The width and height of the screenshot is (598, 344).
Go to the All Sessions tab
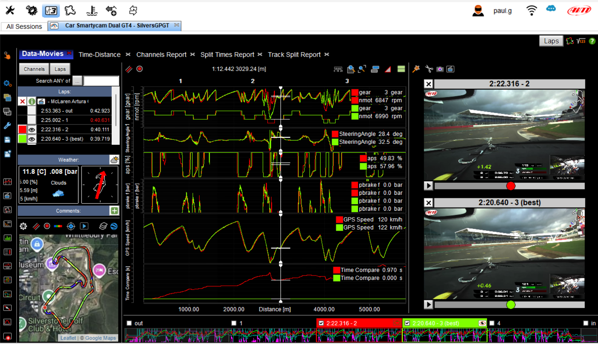[24, 26]
